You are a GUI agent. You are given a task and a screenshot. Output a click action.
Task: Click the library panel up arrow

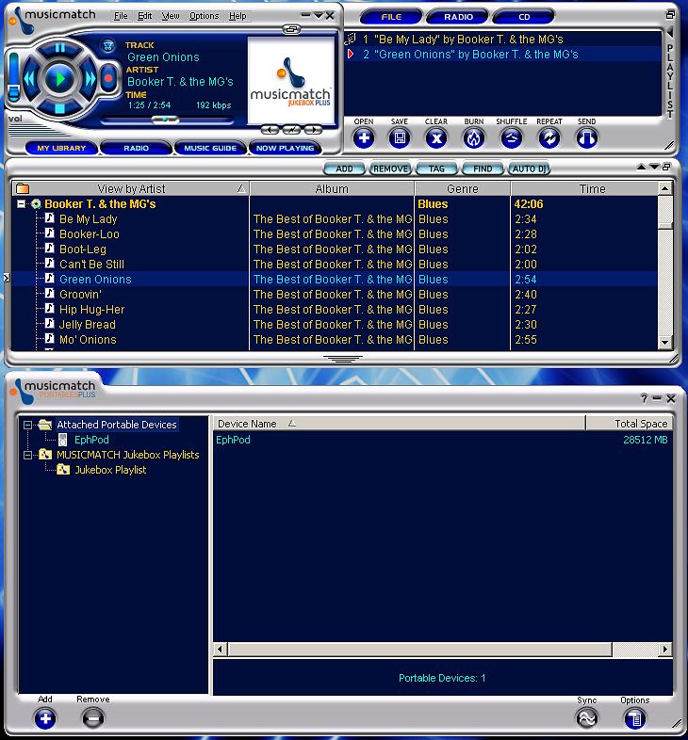641,167
